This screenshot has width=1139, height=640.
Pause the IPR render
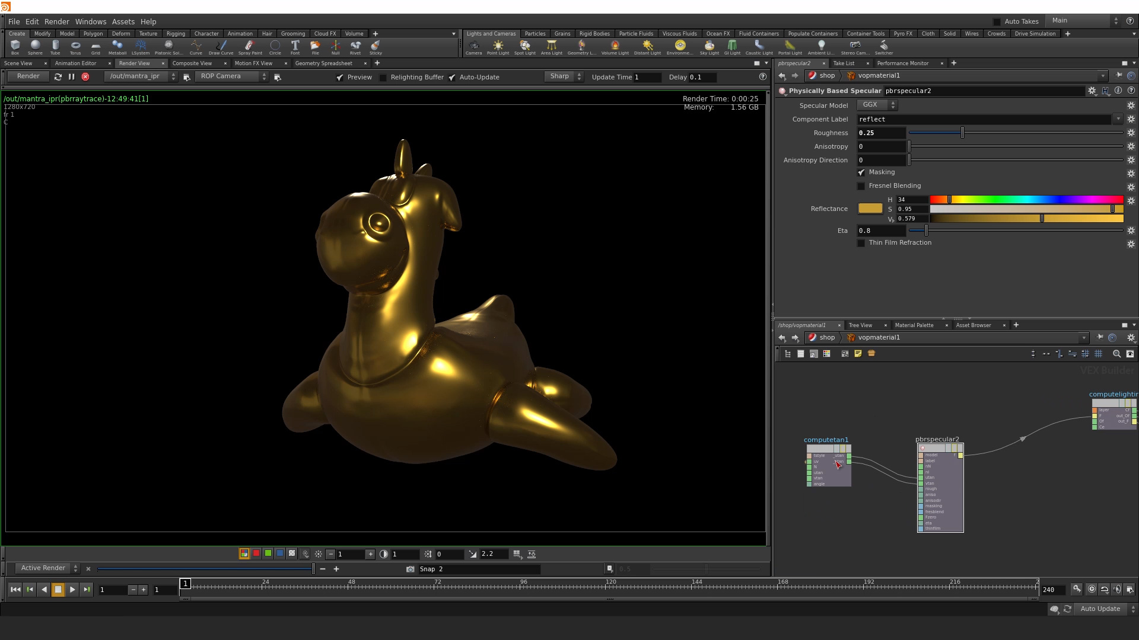click(71, 77)
